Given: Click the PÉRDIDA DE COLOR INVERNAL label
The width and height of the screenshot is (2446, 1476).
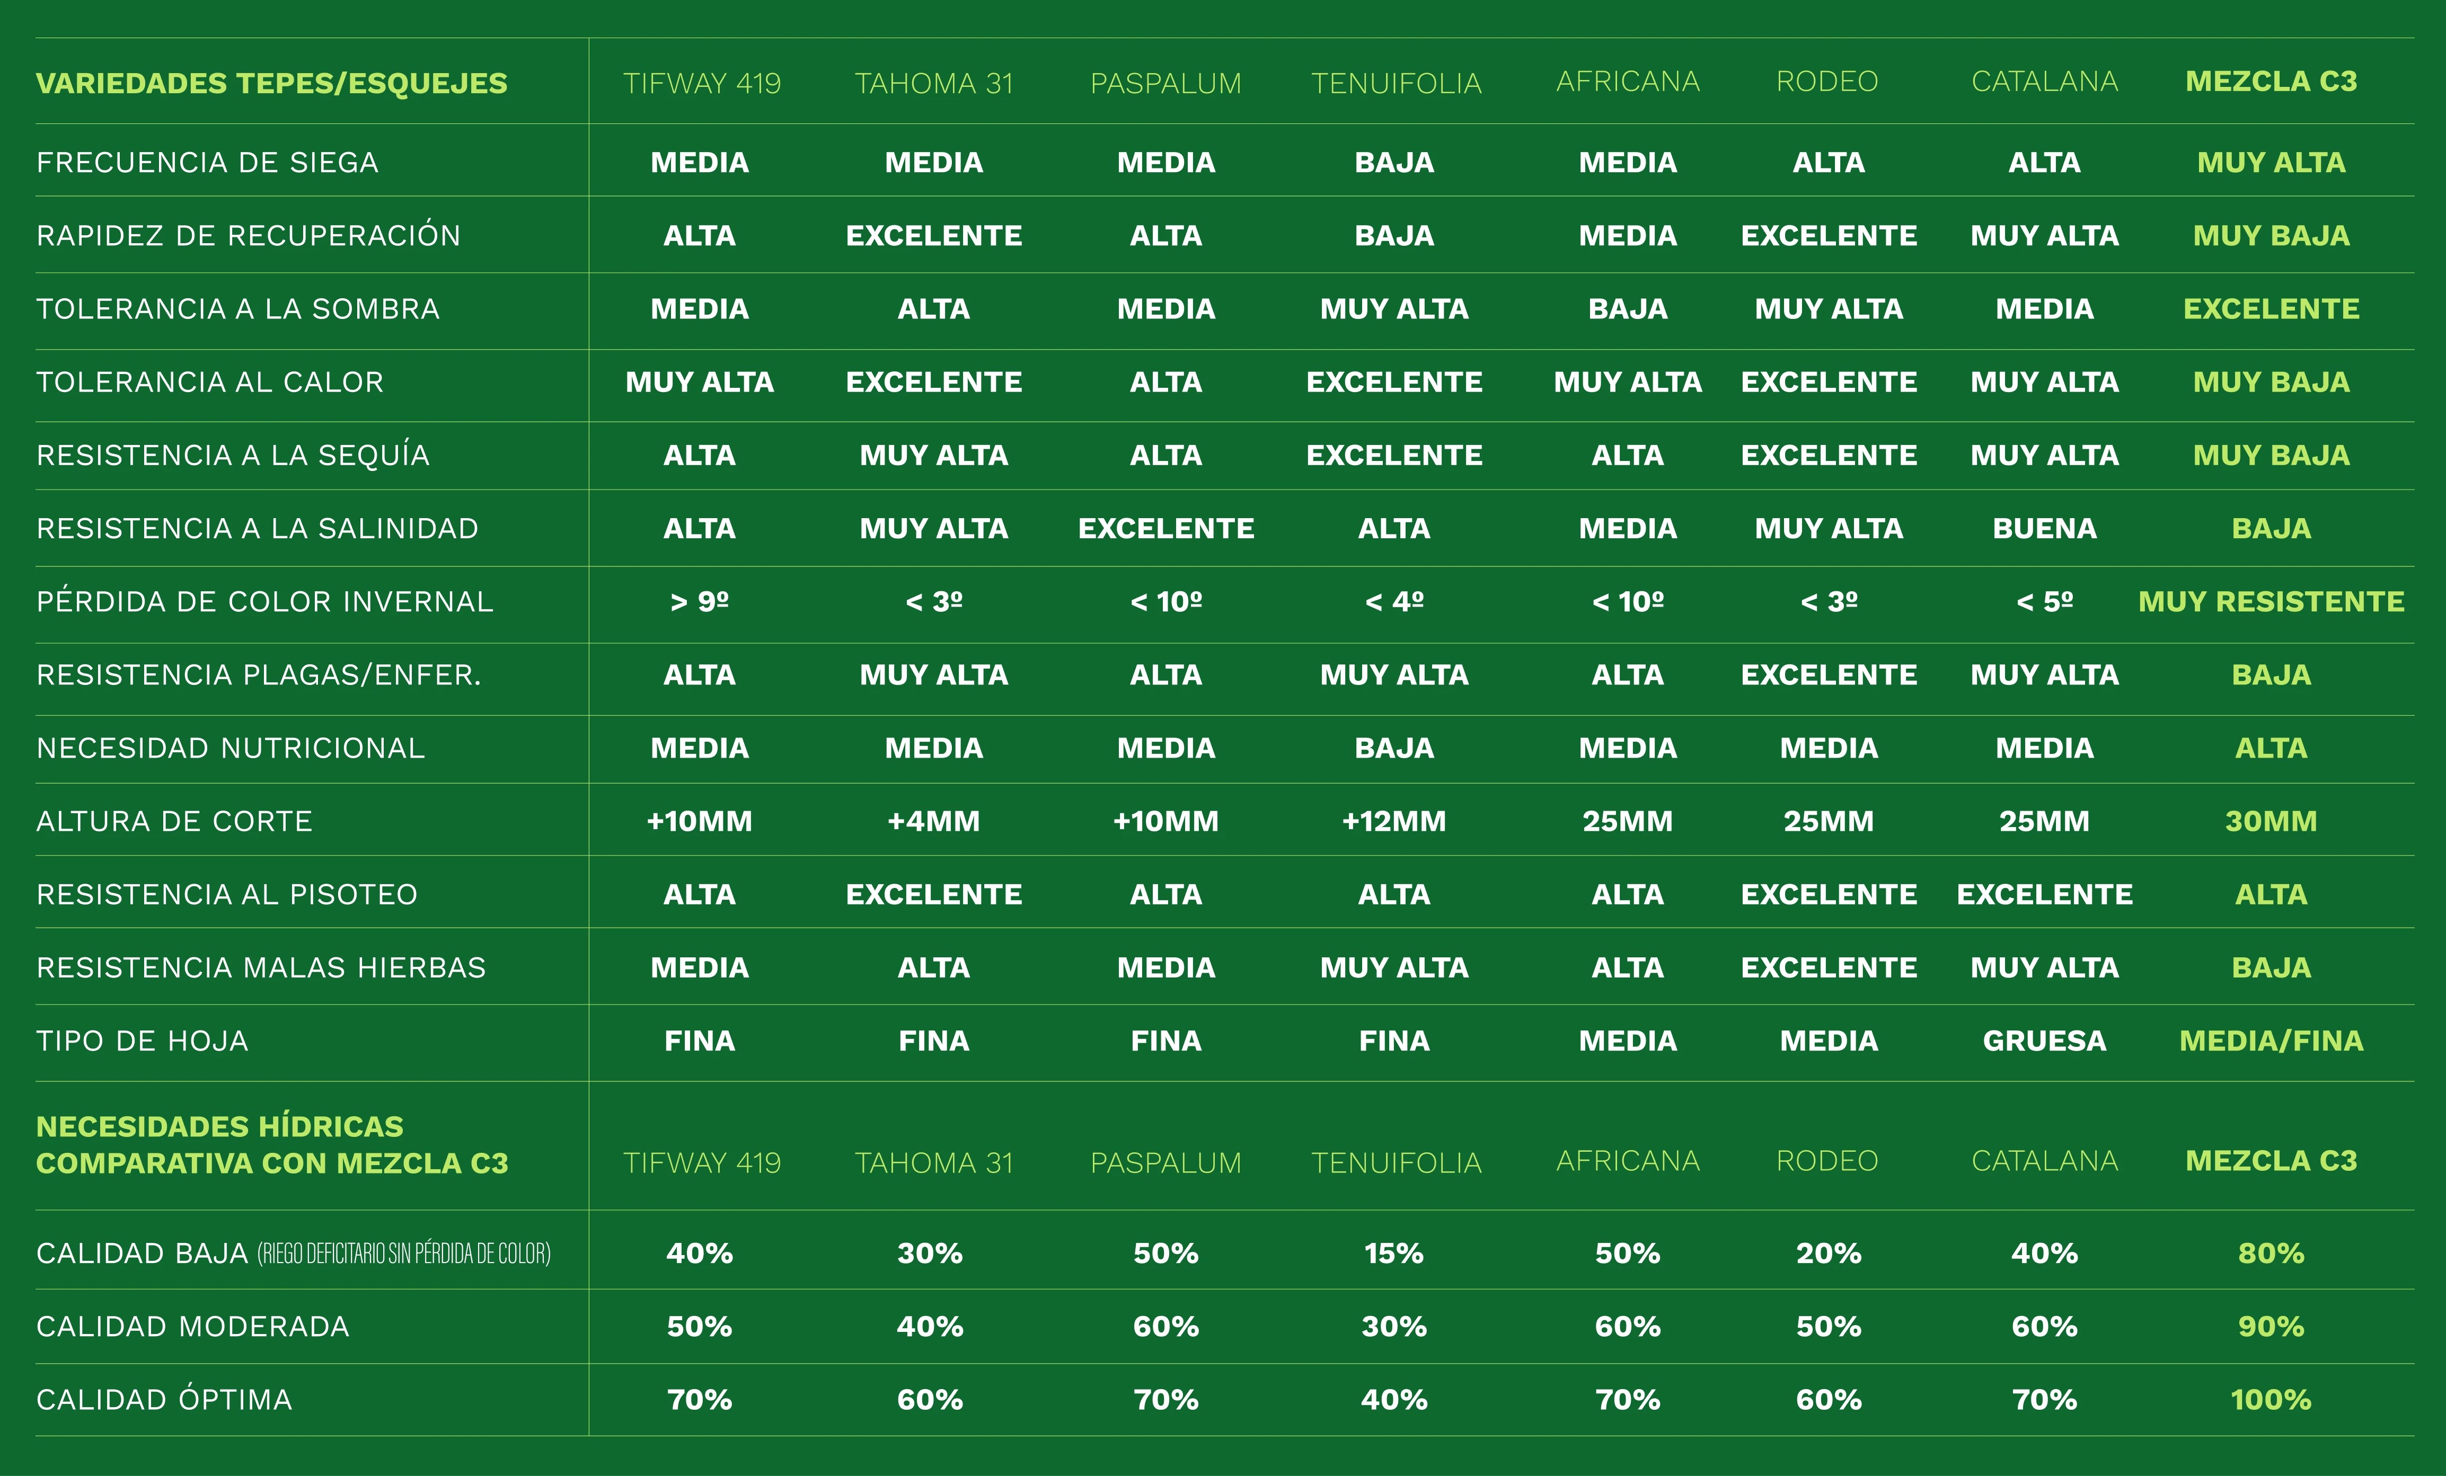Looking at the screenshot, I should (x=264, y=601).
